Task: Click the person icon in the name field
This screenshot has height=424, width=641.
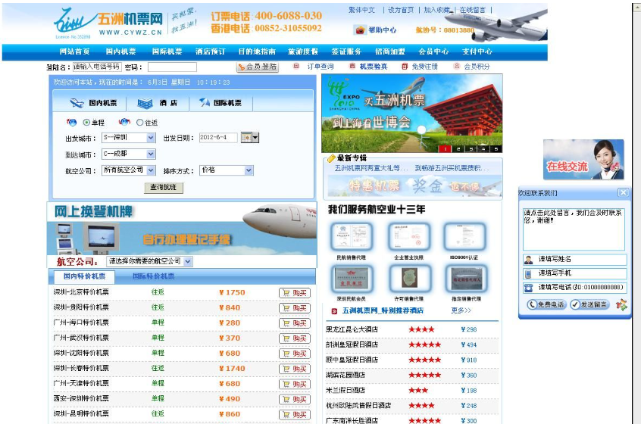Action: [529, 260]
